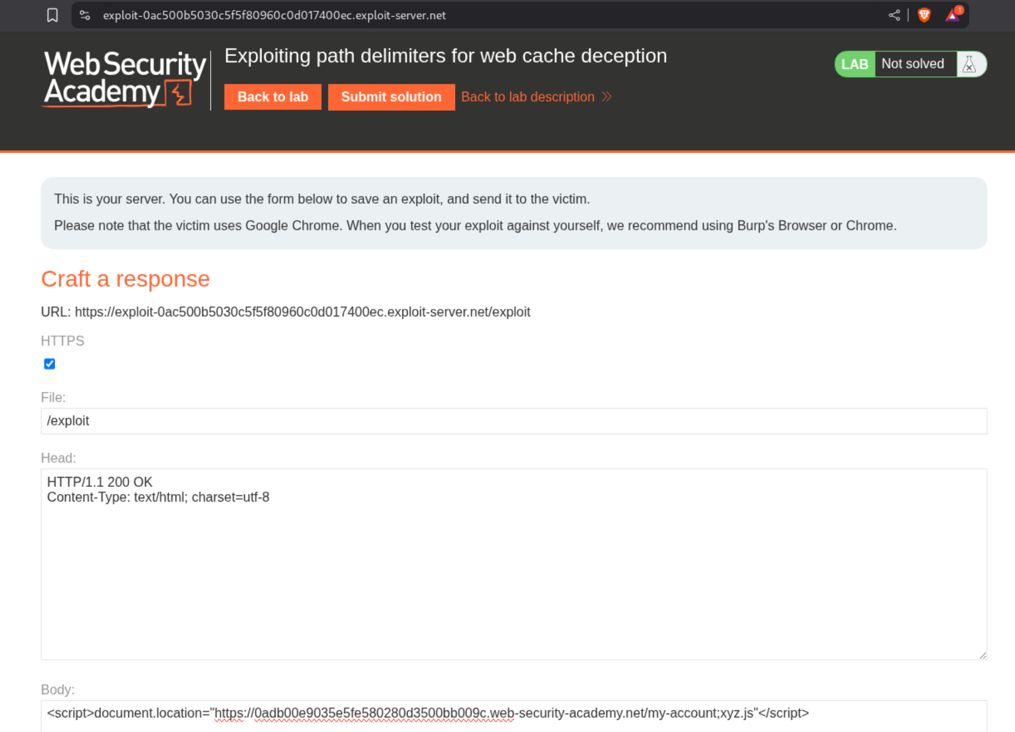Uncheck the HTTPS checkbox

[50, 364]
